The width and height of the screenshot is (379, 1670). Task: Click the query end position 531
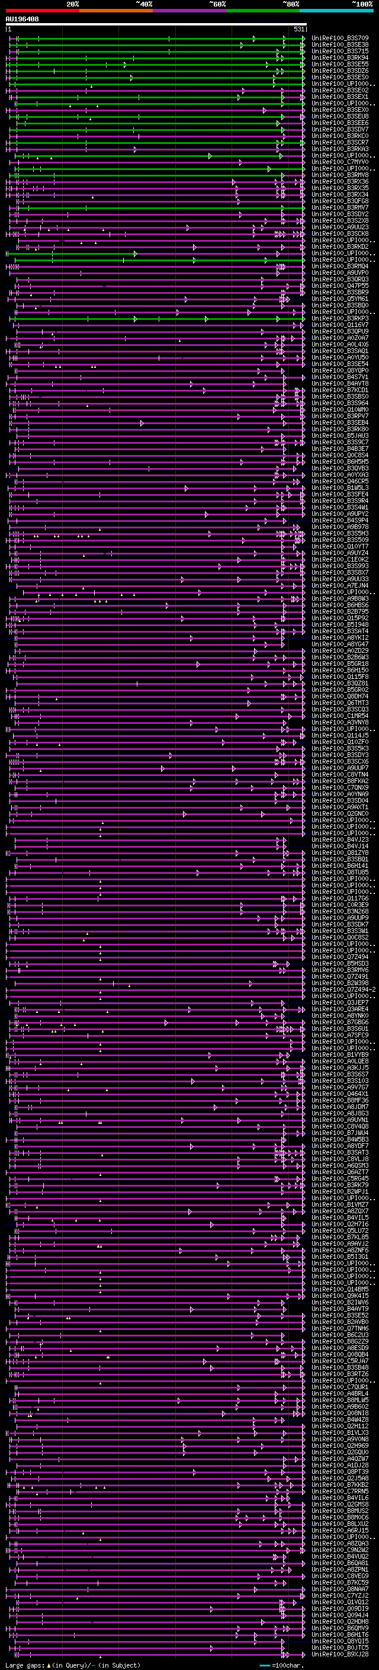click(298, 29)
